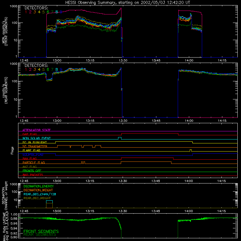The width and height of the screenshot is (241, 241).
Task: Click the DECIMATION_ENERGY legend entry
Action: click(39, 186)
